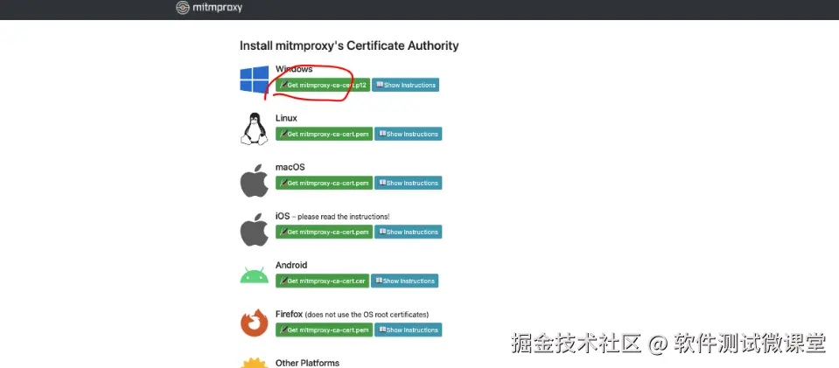839x368 pixels.
Task: Get mitmproxy-ca-cert.pem for Linux
Action: [x=324, y=134]
